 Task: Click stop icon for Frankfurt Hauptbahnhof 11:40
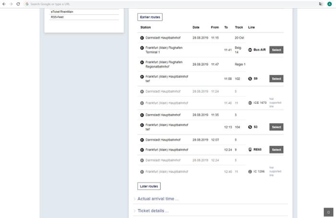(x=142, y=103)
